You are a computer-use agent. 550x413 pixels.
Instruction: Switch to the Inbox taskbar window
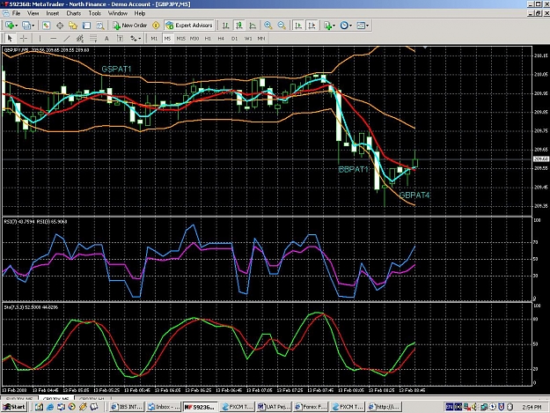click(164, 407)
